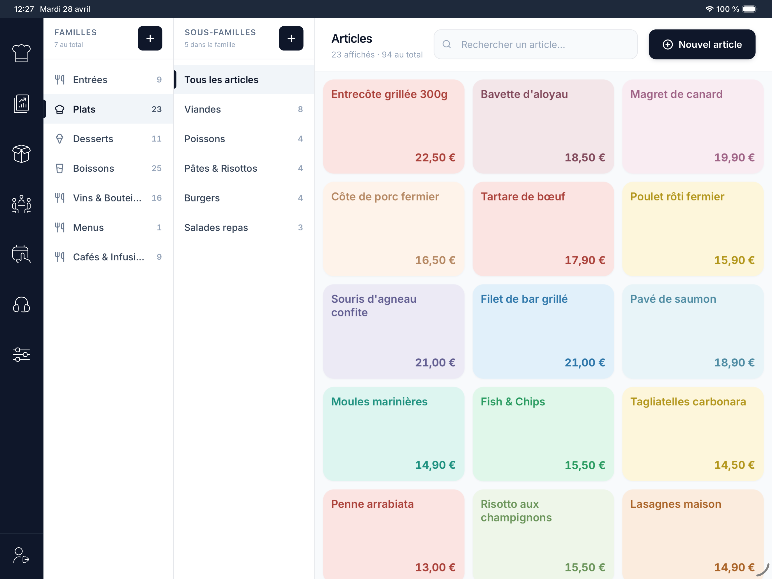Screen dimensions: 772x579
Task: Click the Wi-Fi status icon
Action: (709, 9)
